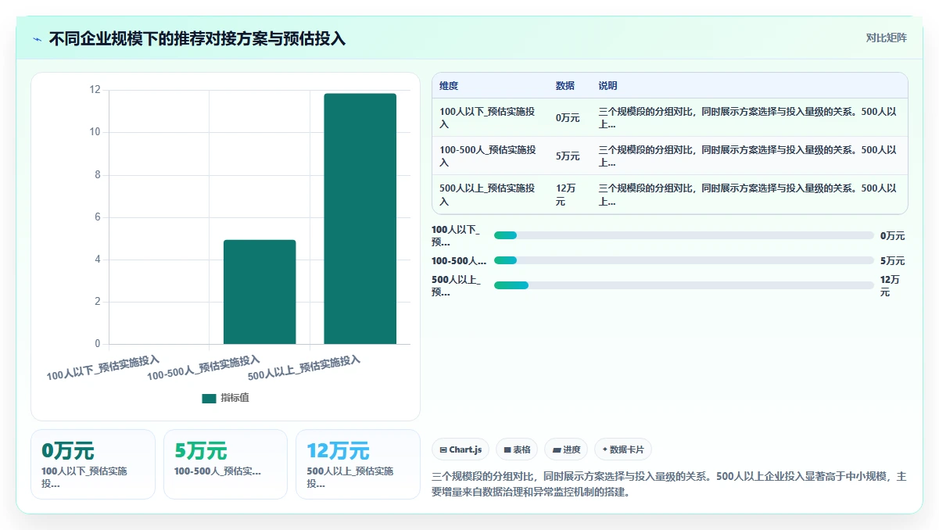This screenshot has height=530, width=939.
Task: Toggle the 指标值 legend color box
Action: pos(209,398)
